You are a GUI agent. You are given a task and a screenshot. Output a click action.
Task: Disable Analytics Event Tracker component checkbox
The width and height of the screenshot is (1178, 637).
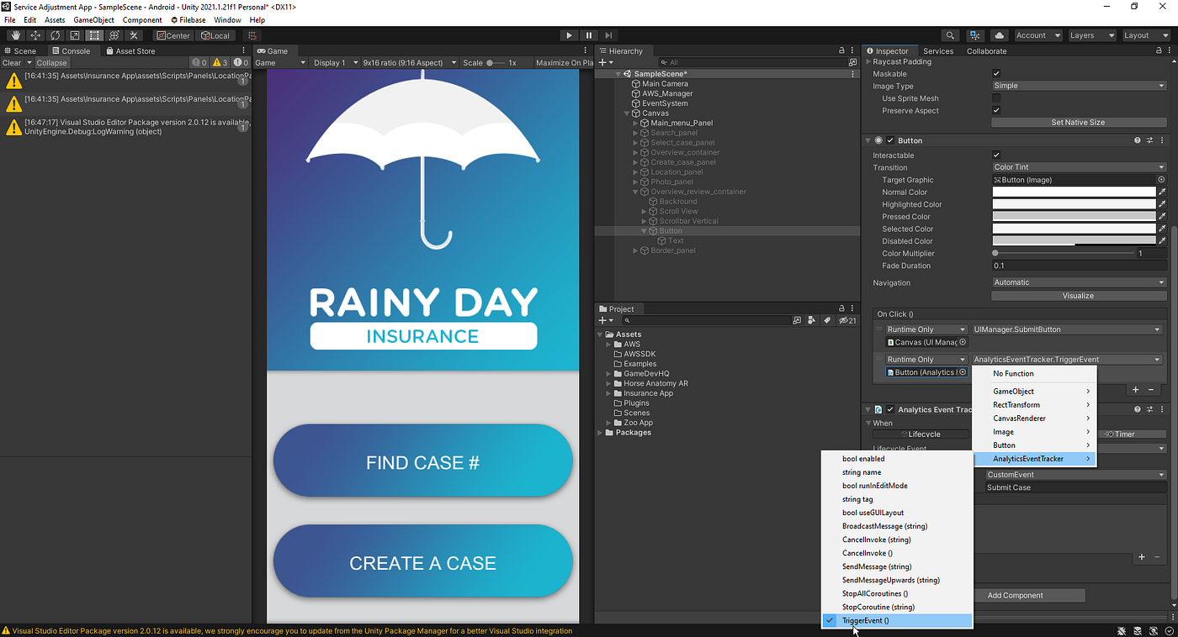(x=890, y=409)
